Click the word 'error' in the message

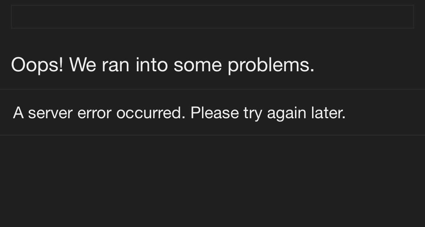[94, 113]
